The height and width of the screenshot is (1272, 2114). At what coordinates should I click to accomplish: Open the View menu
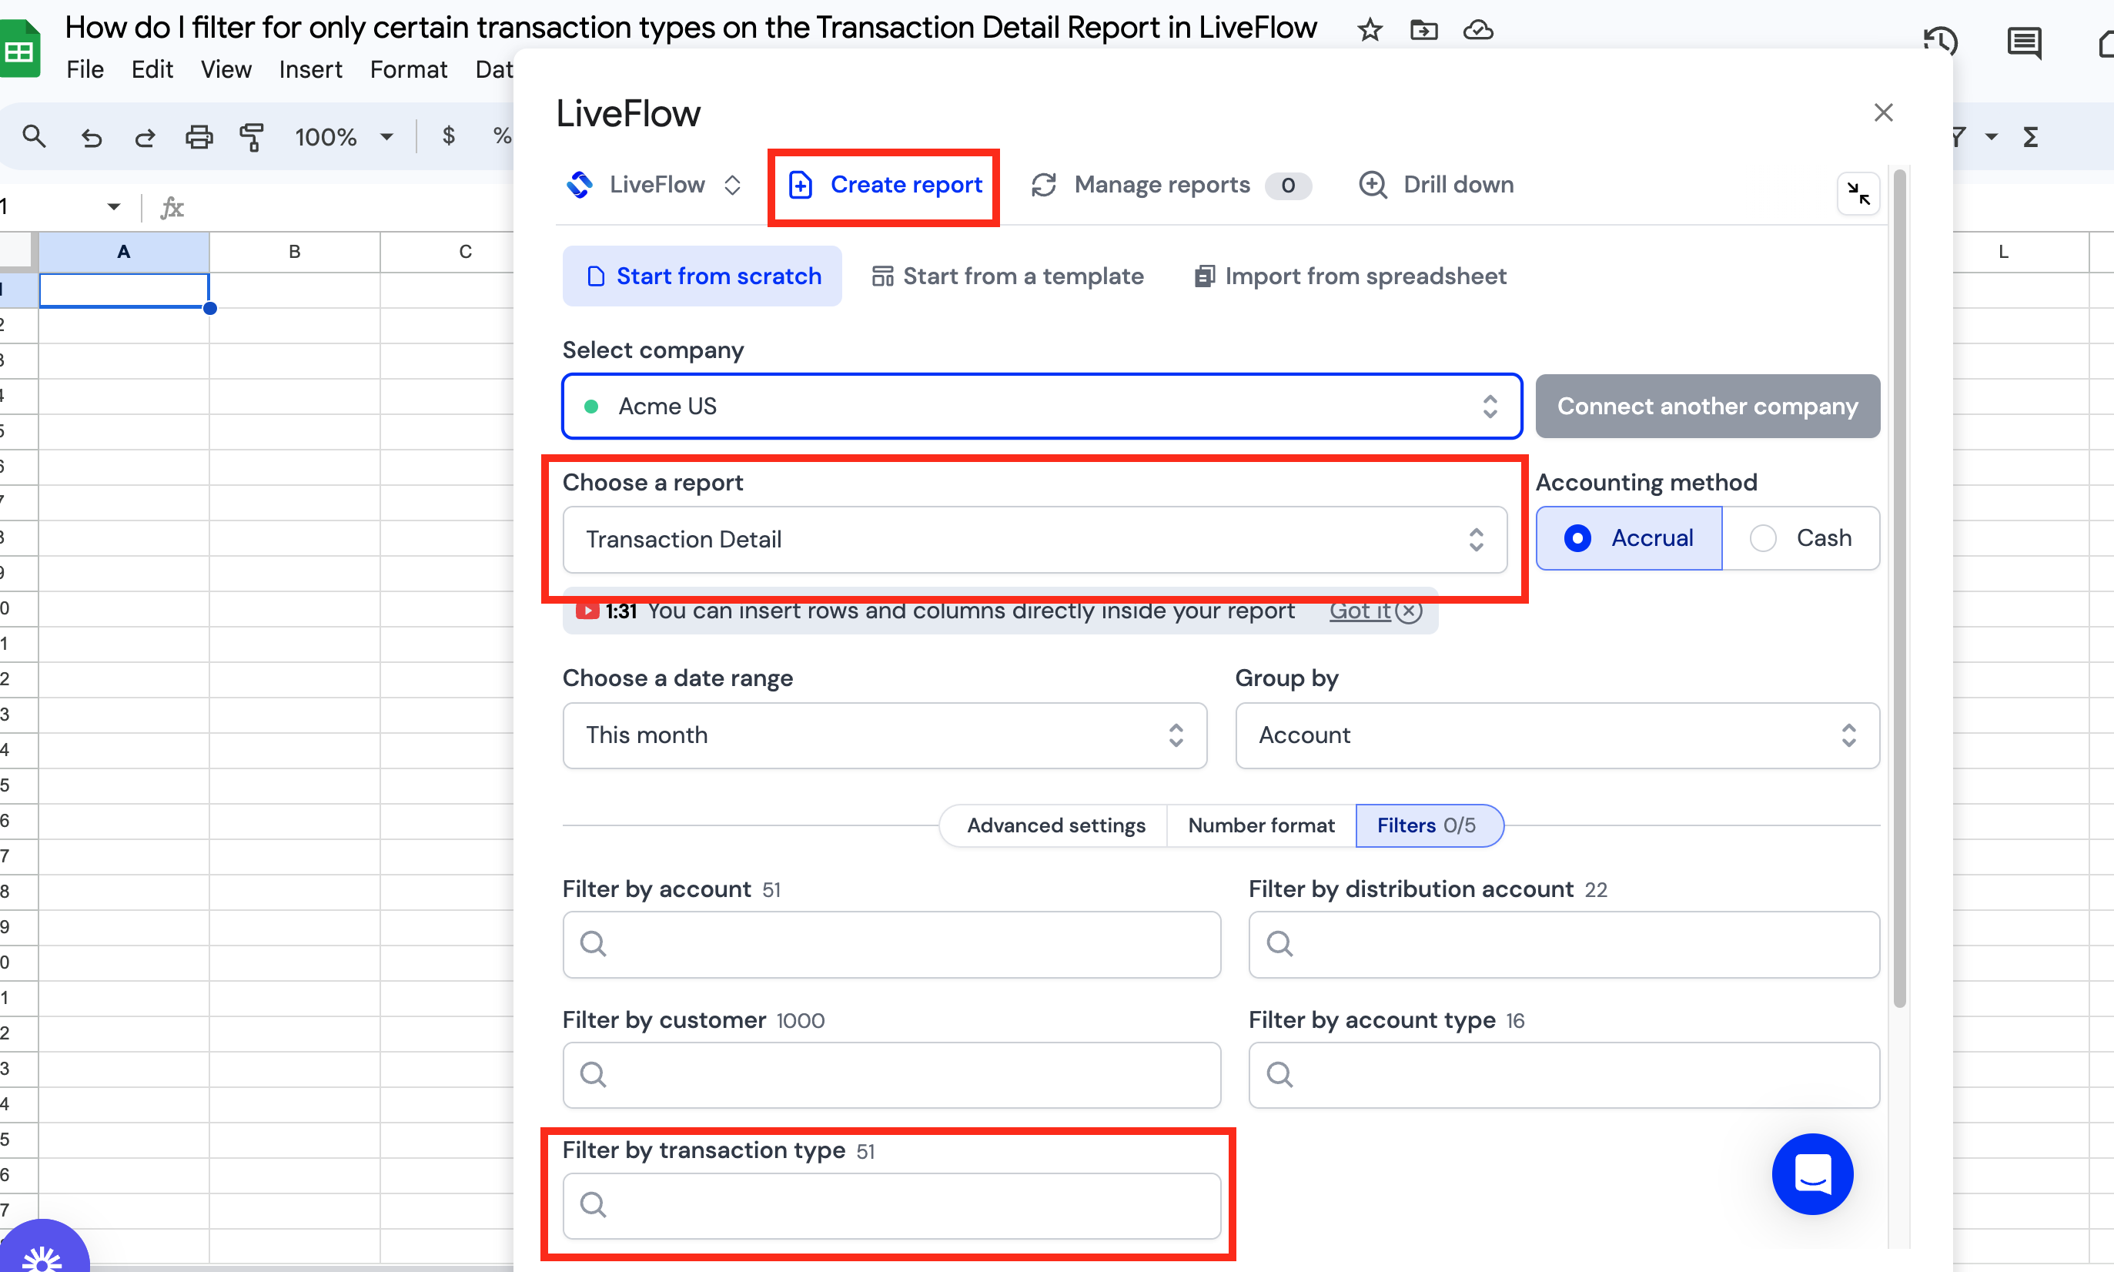pyautogui.click(x=226, y=69)
